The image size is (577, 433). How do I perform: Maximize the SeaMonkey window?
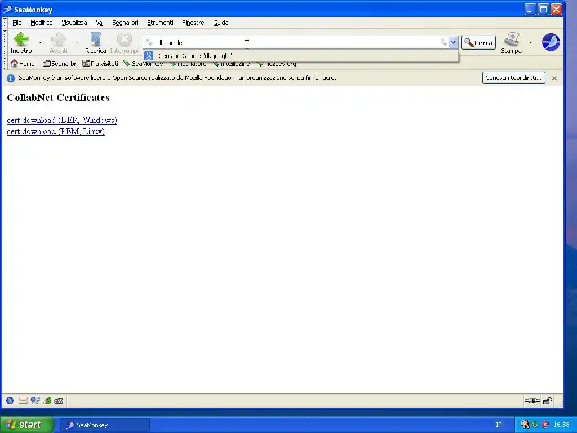pos(543,9)
